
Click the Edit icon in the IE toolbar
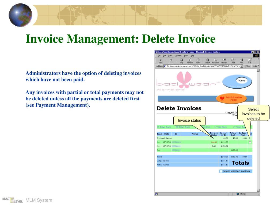click(250, 60)
